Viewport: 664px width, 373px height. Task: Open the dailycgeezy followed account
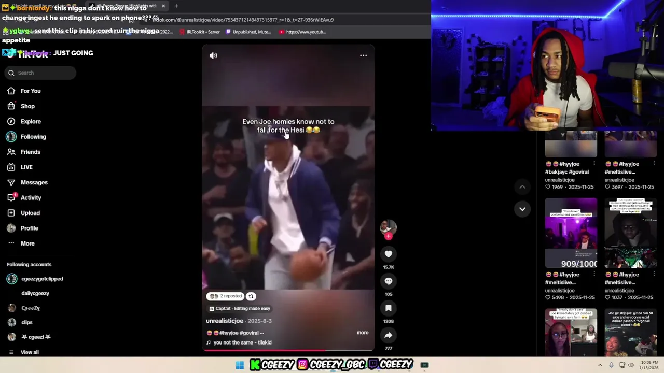[35, 293]
